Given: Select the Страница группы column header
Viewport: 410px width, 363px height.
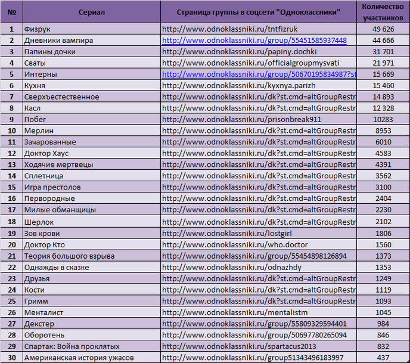Looking at the screenshot, I should [259, 12].
